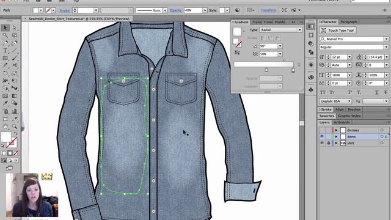Switch to the Artboards tab
The height and width of the screenshot is (220, 391).
pos(342,122)
